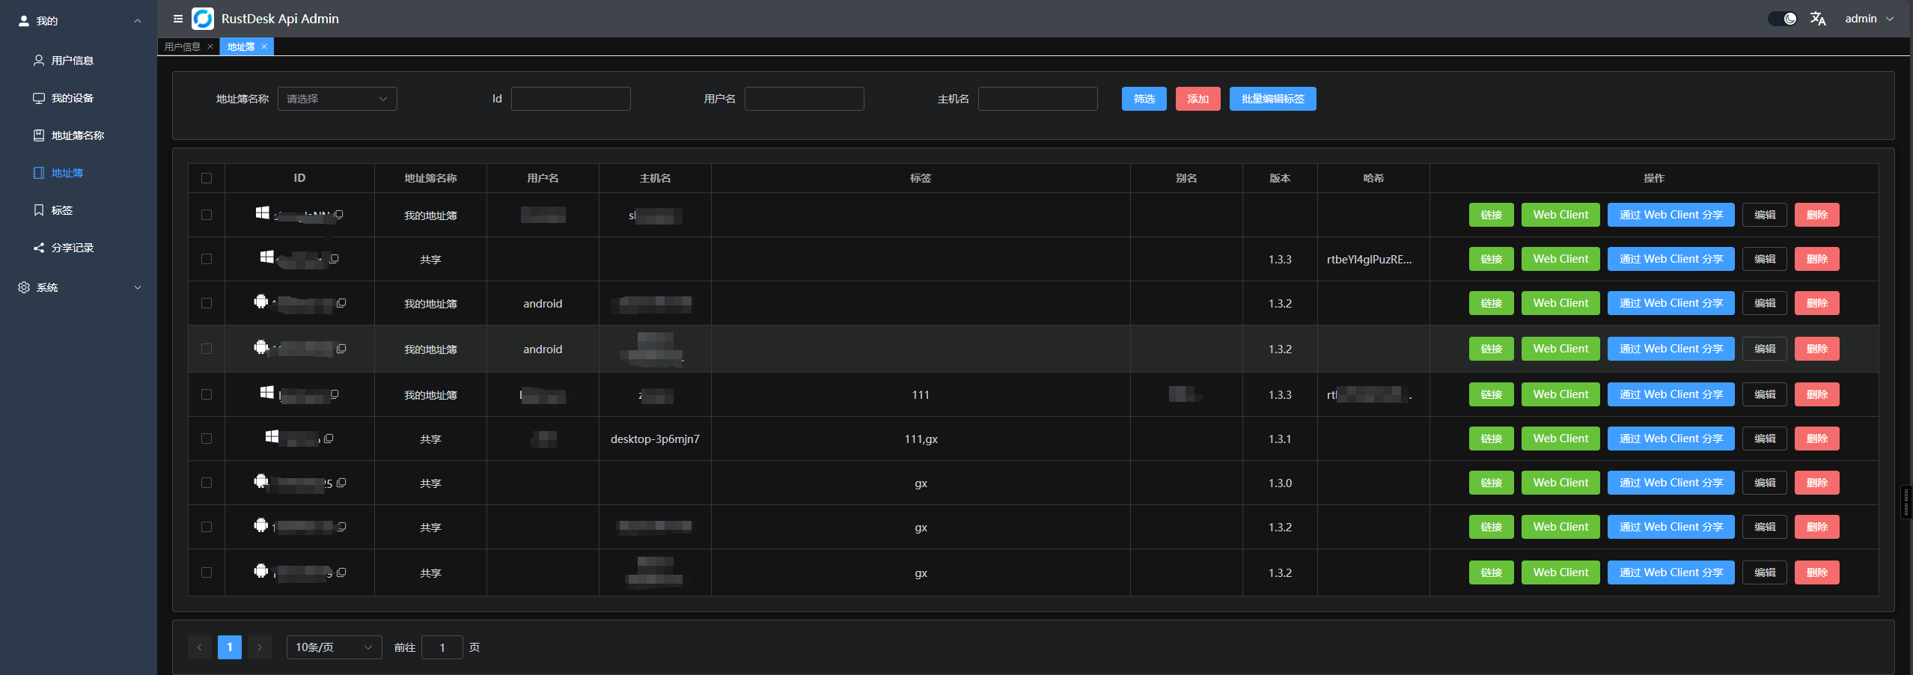Open the 用户信息 sidebar section
The image size is (1913, 675).
(72, 61)
